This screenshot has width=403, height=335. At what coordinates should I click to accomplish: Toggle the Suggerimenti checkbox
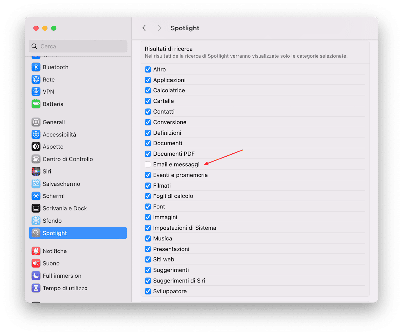tap(148, 270)
